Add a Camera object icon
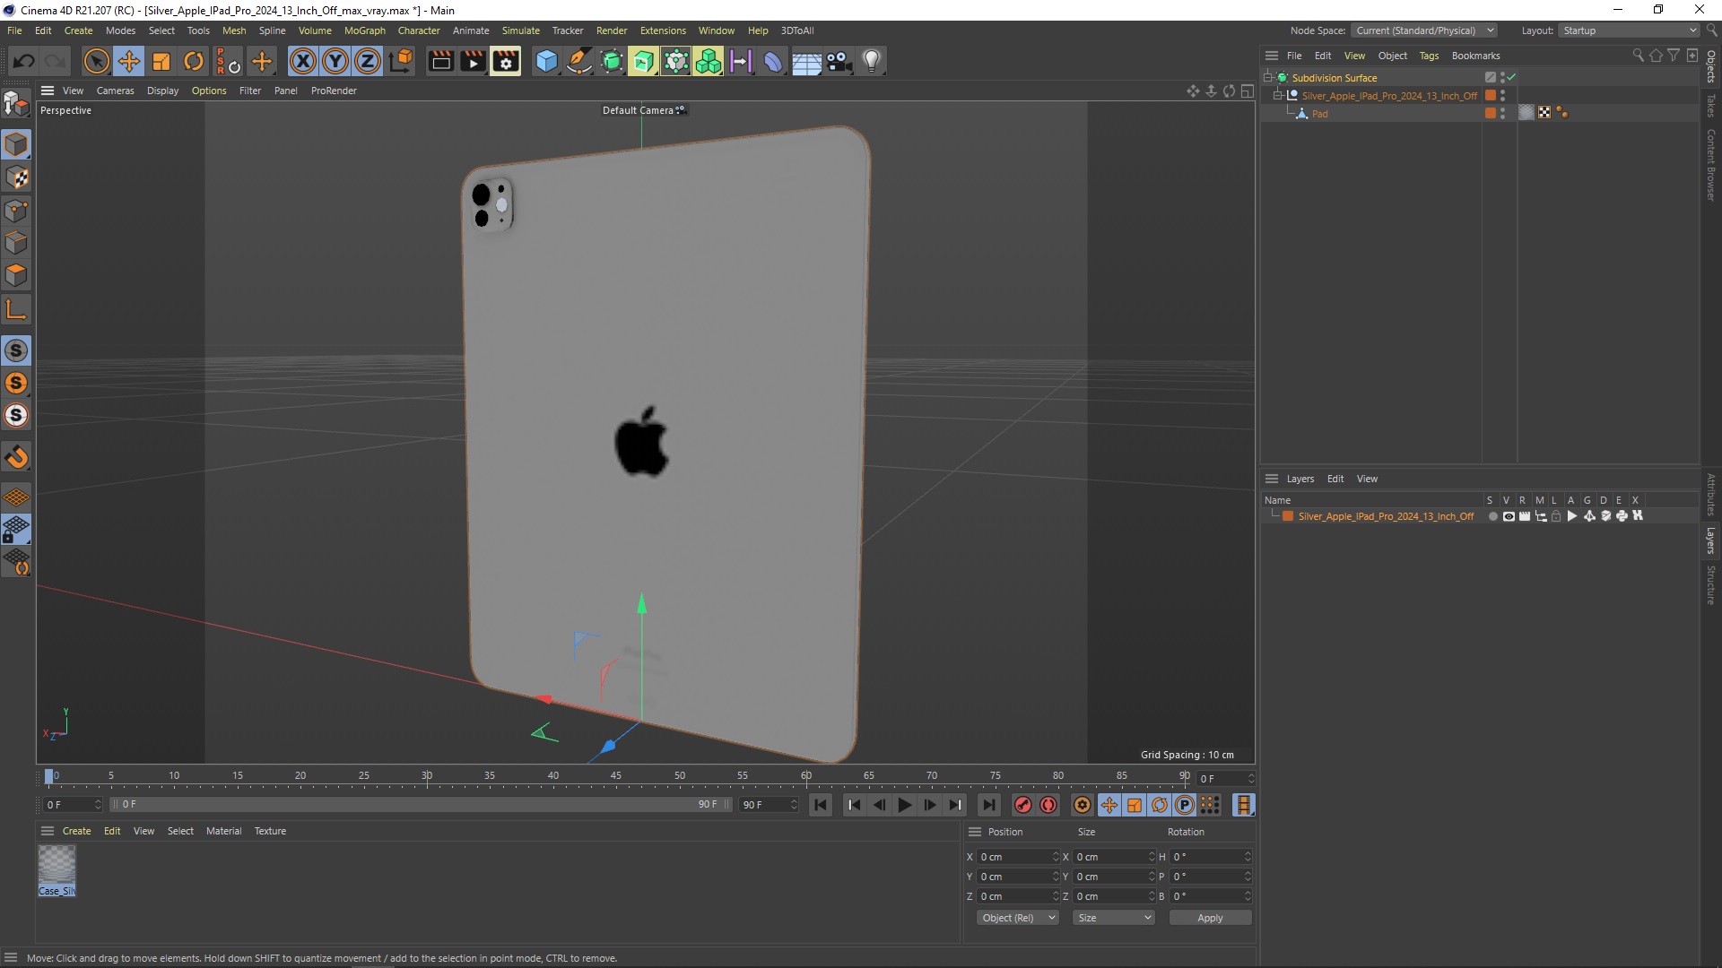 pyautogui.click(x=839, y=61)
